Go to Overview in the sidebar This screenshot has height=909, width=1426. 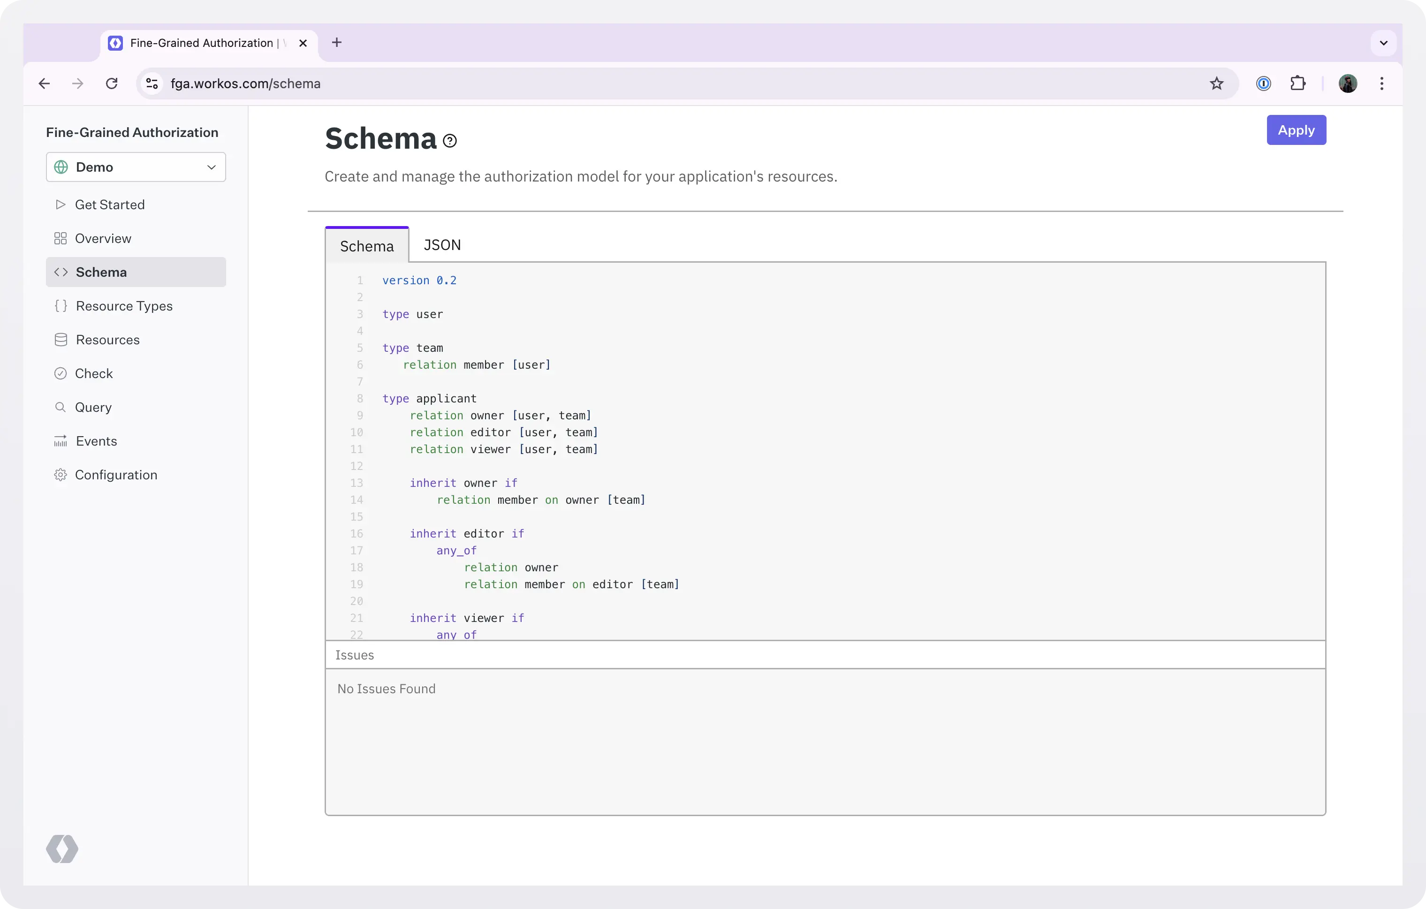point(136,239)
